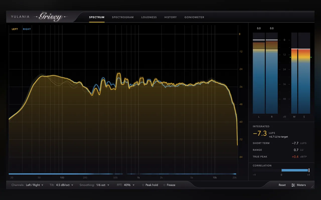Click the M (mid) level meter
This screenshot has height=200, width=321.
click(294, 73)
